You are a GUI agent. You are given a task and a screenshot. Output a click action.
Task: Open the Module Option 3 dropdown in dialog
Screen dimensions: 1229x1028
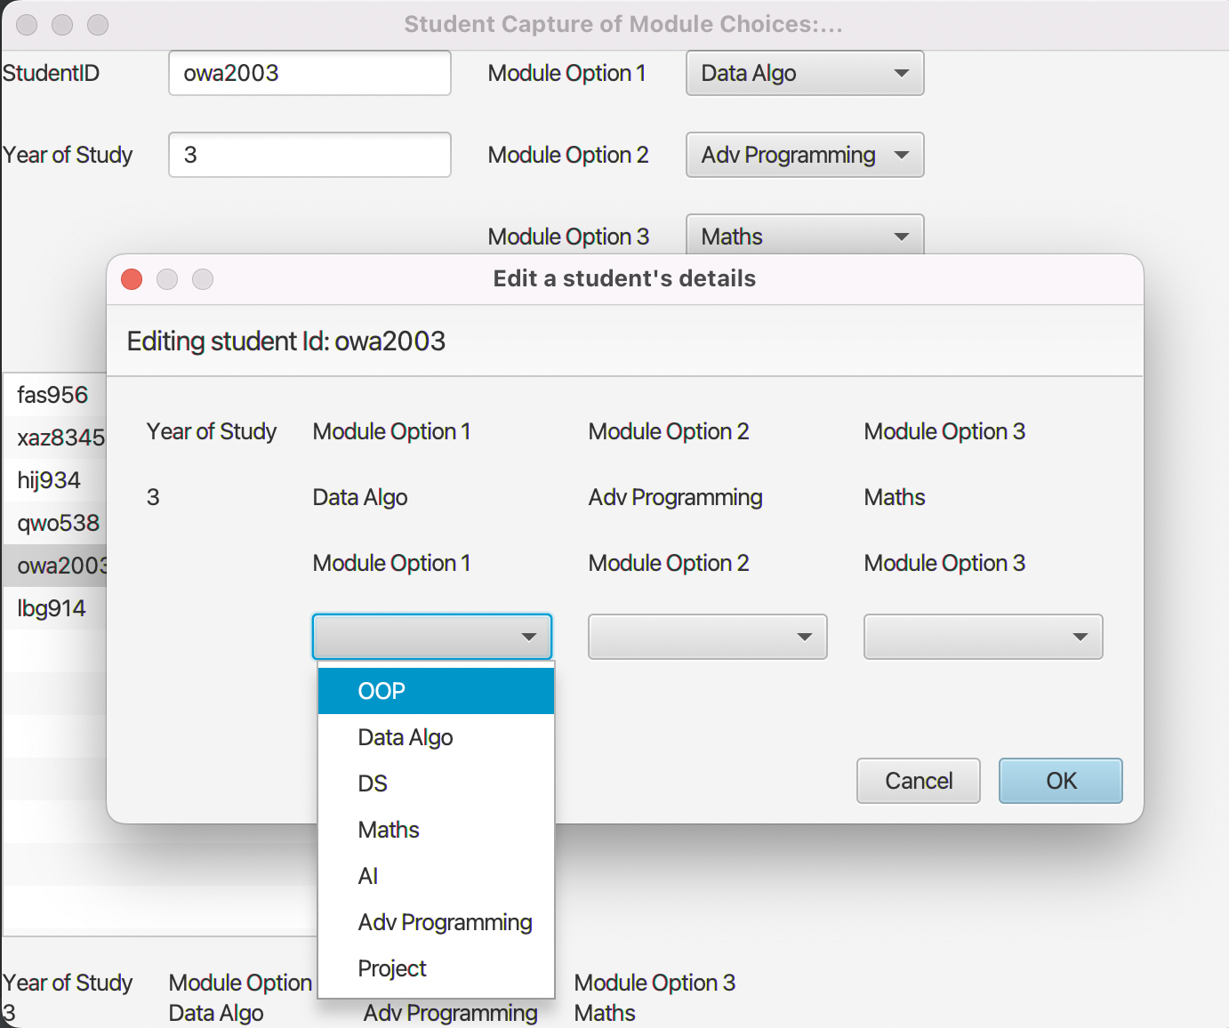(x=983, y=637)
